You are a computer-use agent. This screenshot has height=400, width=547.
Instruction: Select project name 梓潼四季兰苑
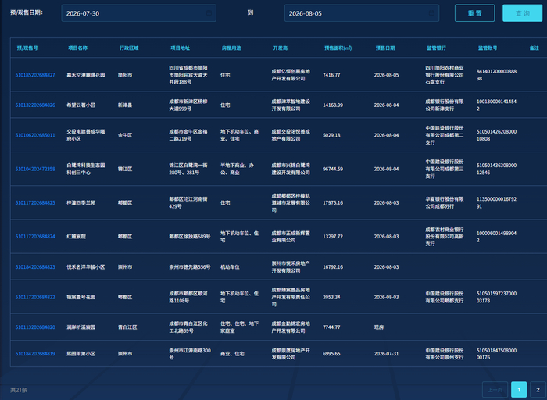point(81,202)
